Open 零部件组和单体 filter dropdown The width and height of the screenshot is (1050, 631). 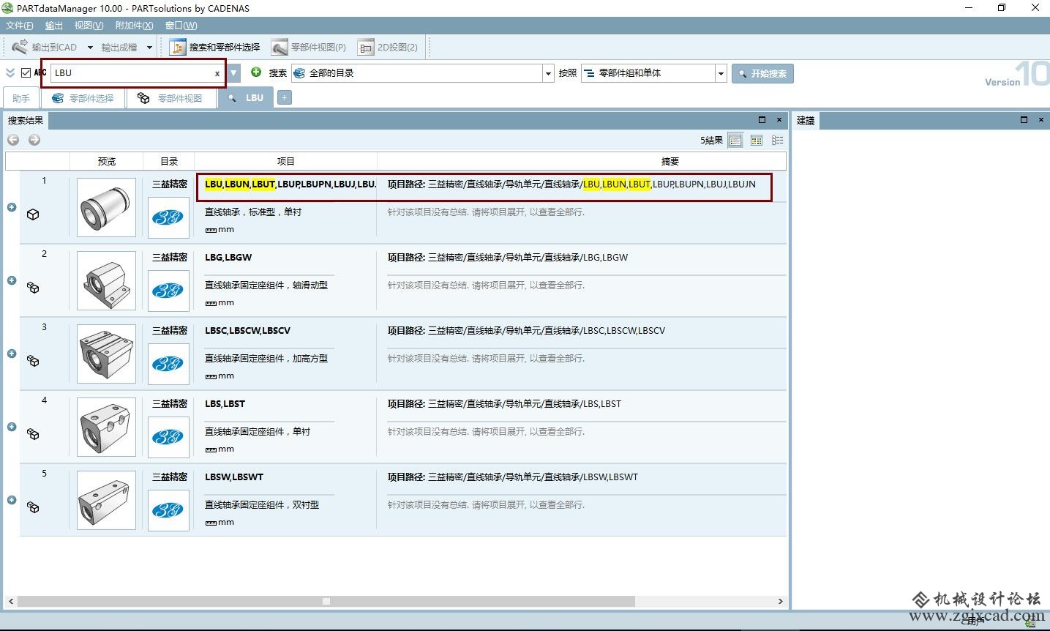pyautogui.click(x=721, y=73)
